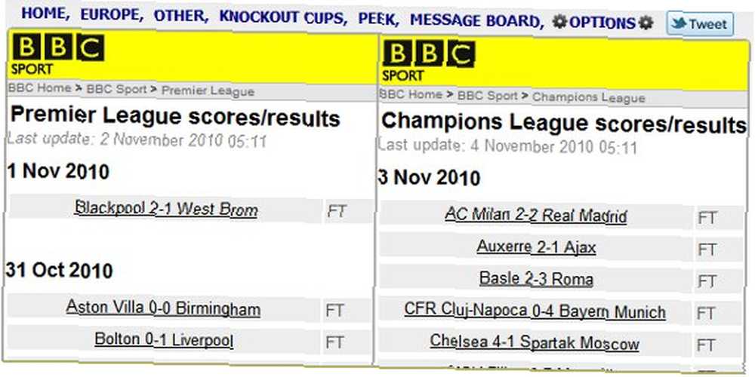Open the Aston Villa 0-0 Birmingham match
This screenshot has width=755, height=377.
click(x=163, y=308)
